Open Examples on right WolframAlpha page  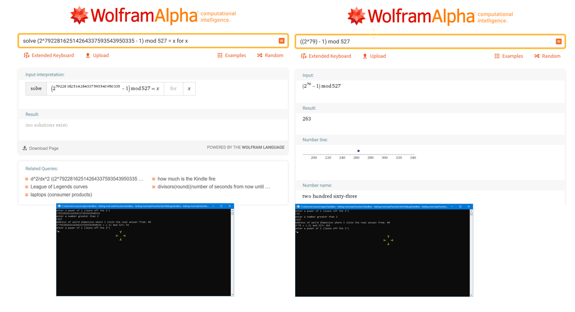pos(508,56)
